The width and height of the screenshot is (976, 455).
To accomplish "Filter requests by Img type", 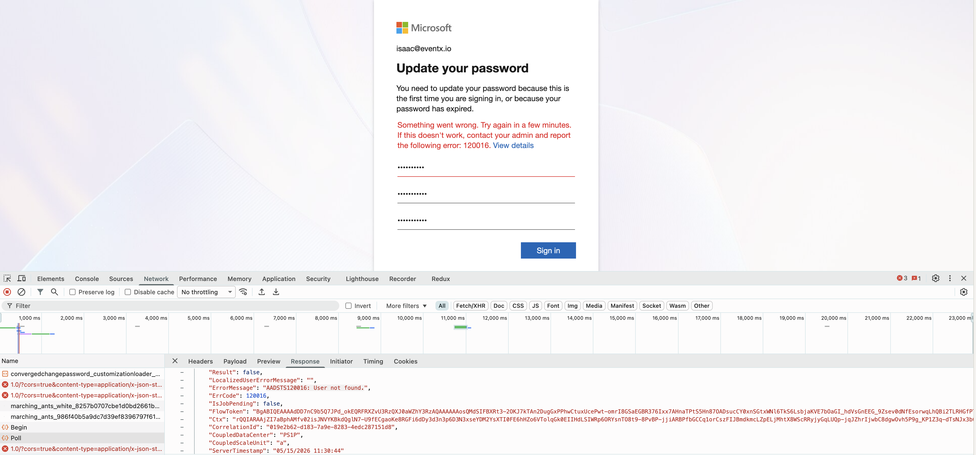I will coord(572,306).
